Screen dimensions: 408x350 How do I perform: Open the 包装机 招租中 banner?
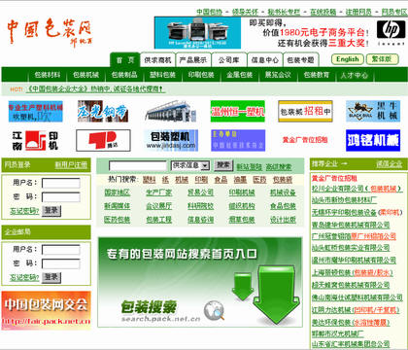coord(305,111)
